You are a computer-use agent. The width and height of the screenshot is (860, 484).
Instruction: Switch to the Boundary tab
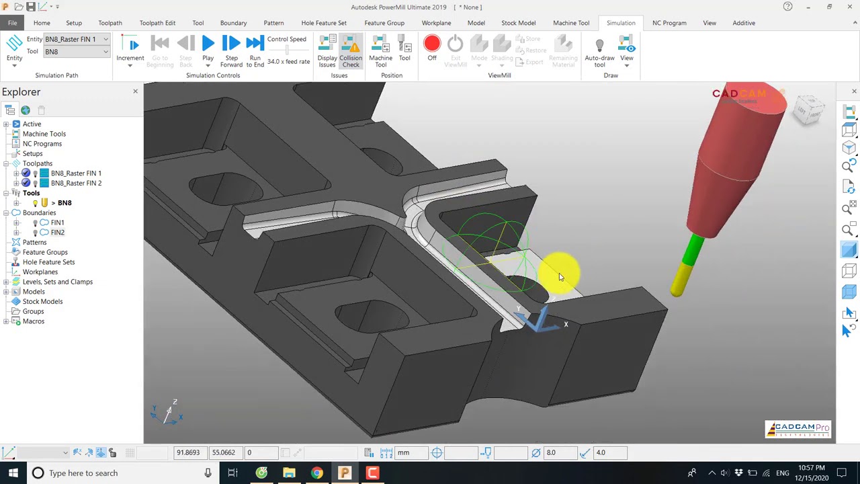tap(233, 23)
